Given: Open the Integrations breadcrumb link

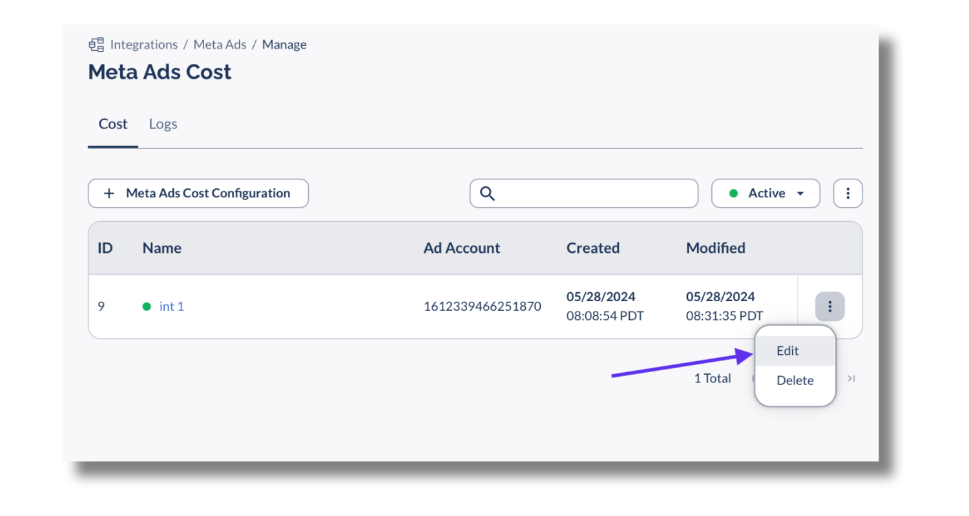Looking at the screenshot, I should pyautogui.click(x=143, y=45).
